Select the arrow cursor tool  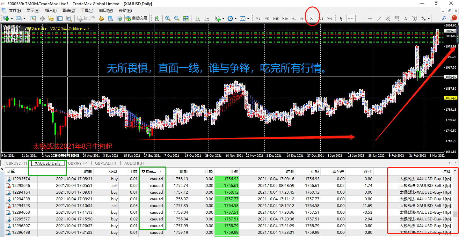[341, 19]
